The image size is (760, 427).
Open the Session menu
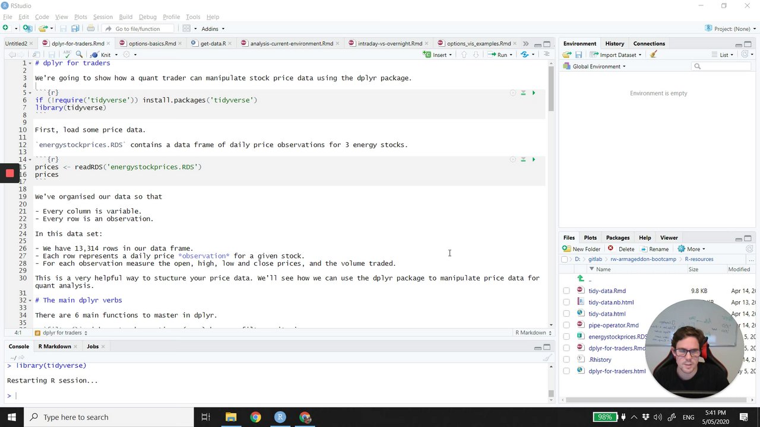coord(103,17)
